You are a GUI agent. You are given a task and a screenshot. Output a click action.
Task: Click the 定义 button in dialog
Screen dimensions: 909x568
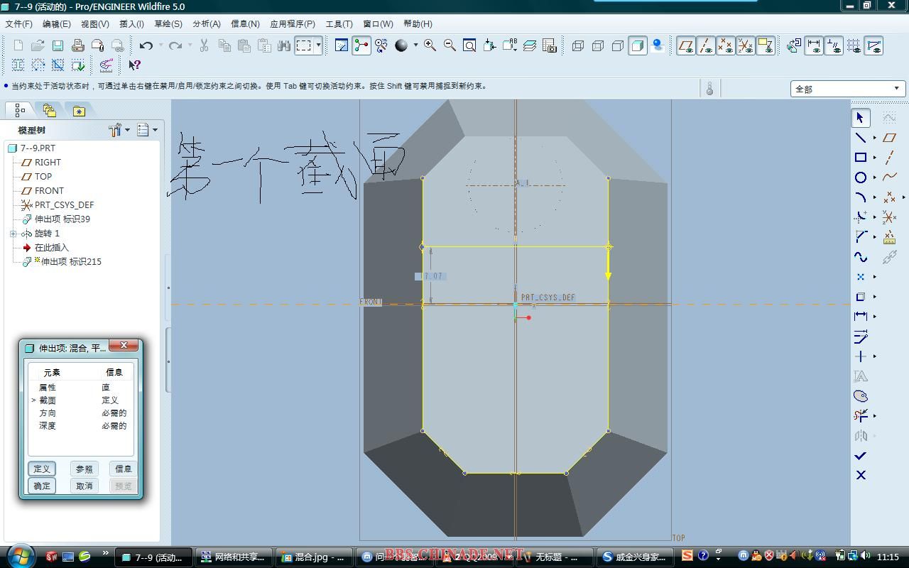click(x=42, y=469)
